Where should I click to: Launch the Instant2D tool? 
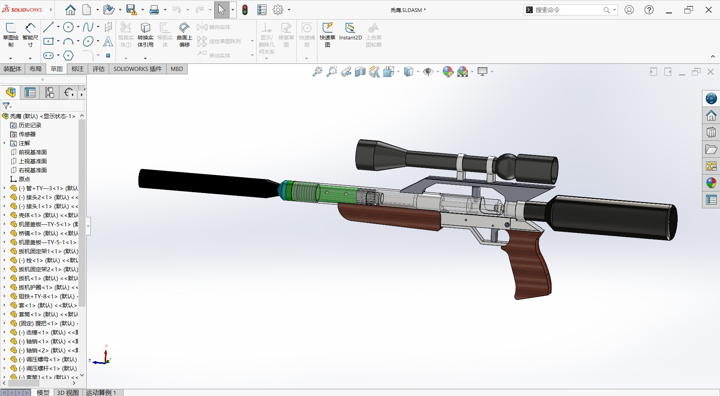click(x=350, y=32)
